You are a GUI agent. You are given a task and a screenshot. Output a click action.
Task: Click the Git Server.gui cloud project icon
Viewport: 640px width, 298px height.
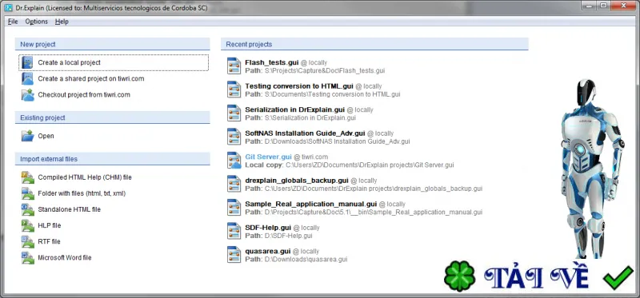[x=234, y=161]
